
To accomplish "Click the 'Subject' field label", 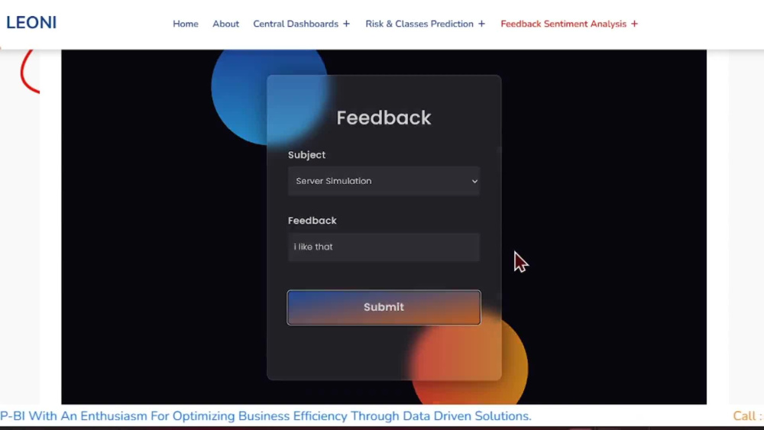I will (306, 155).
